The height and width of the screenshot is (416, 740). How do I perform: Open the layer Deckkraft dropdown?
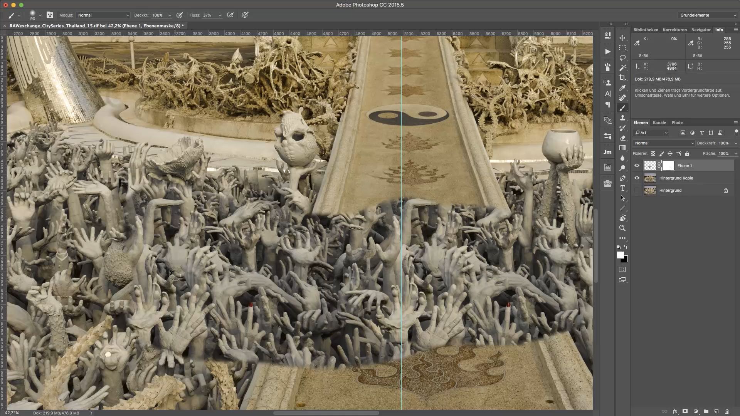(x=736, y=143)
